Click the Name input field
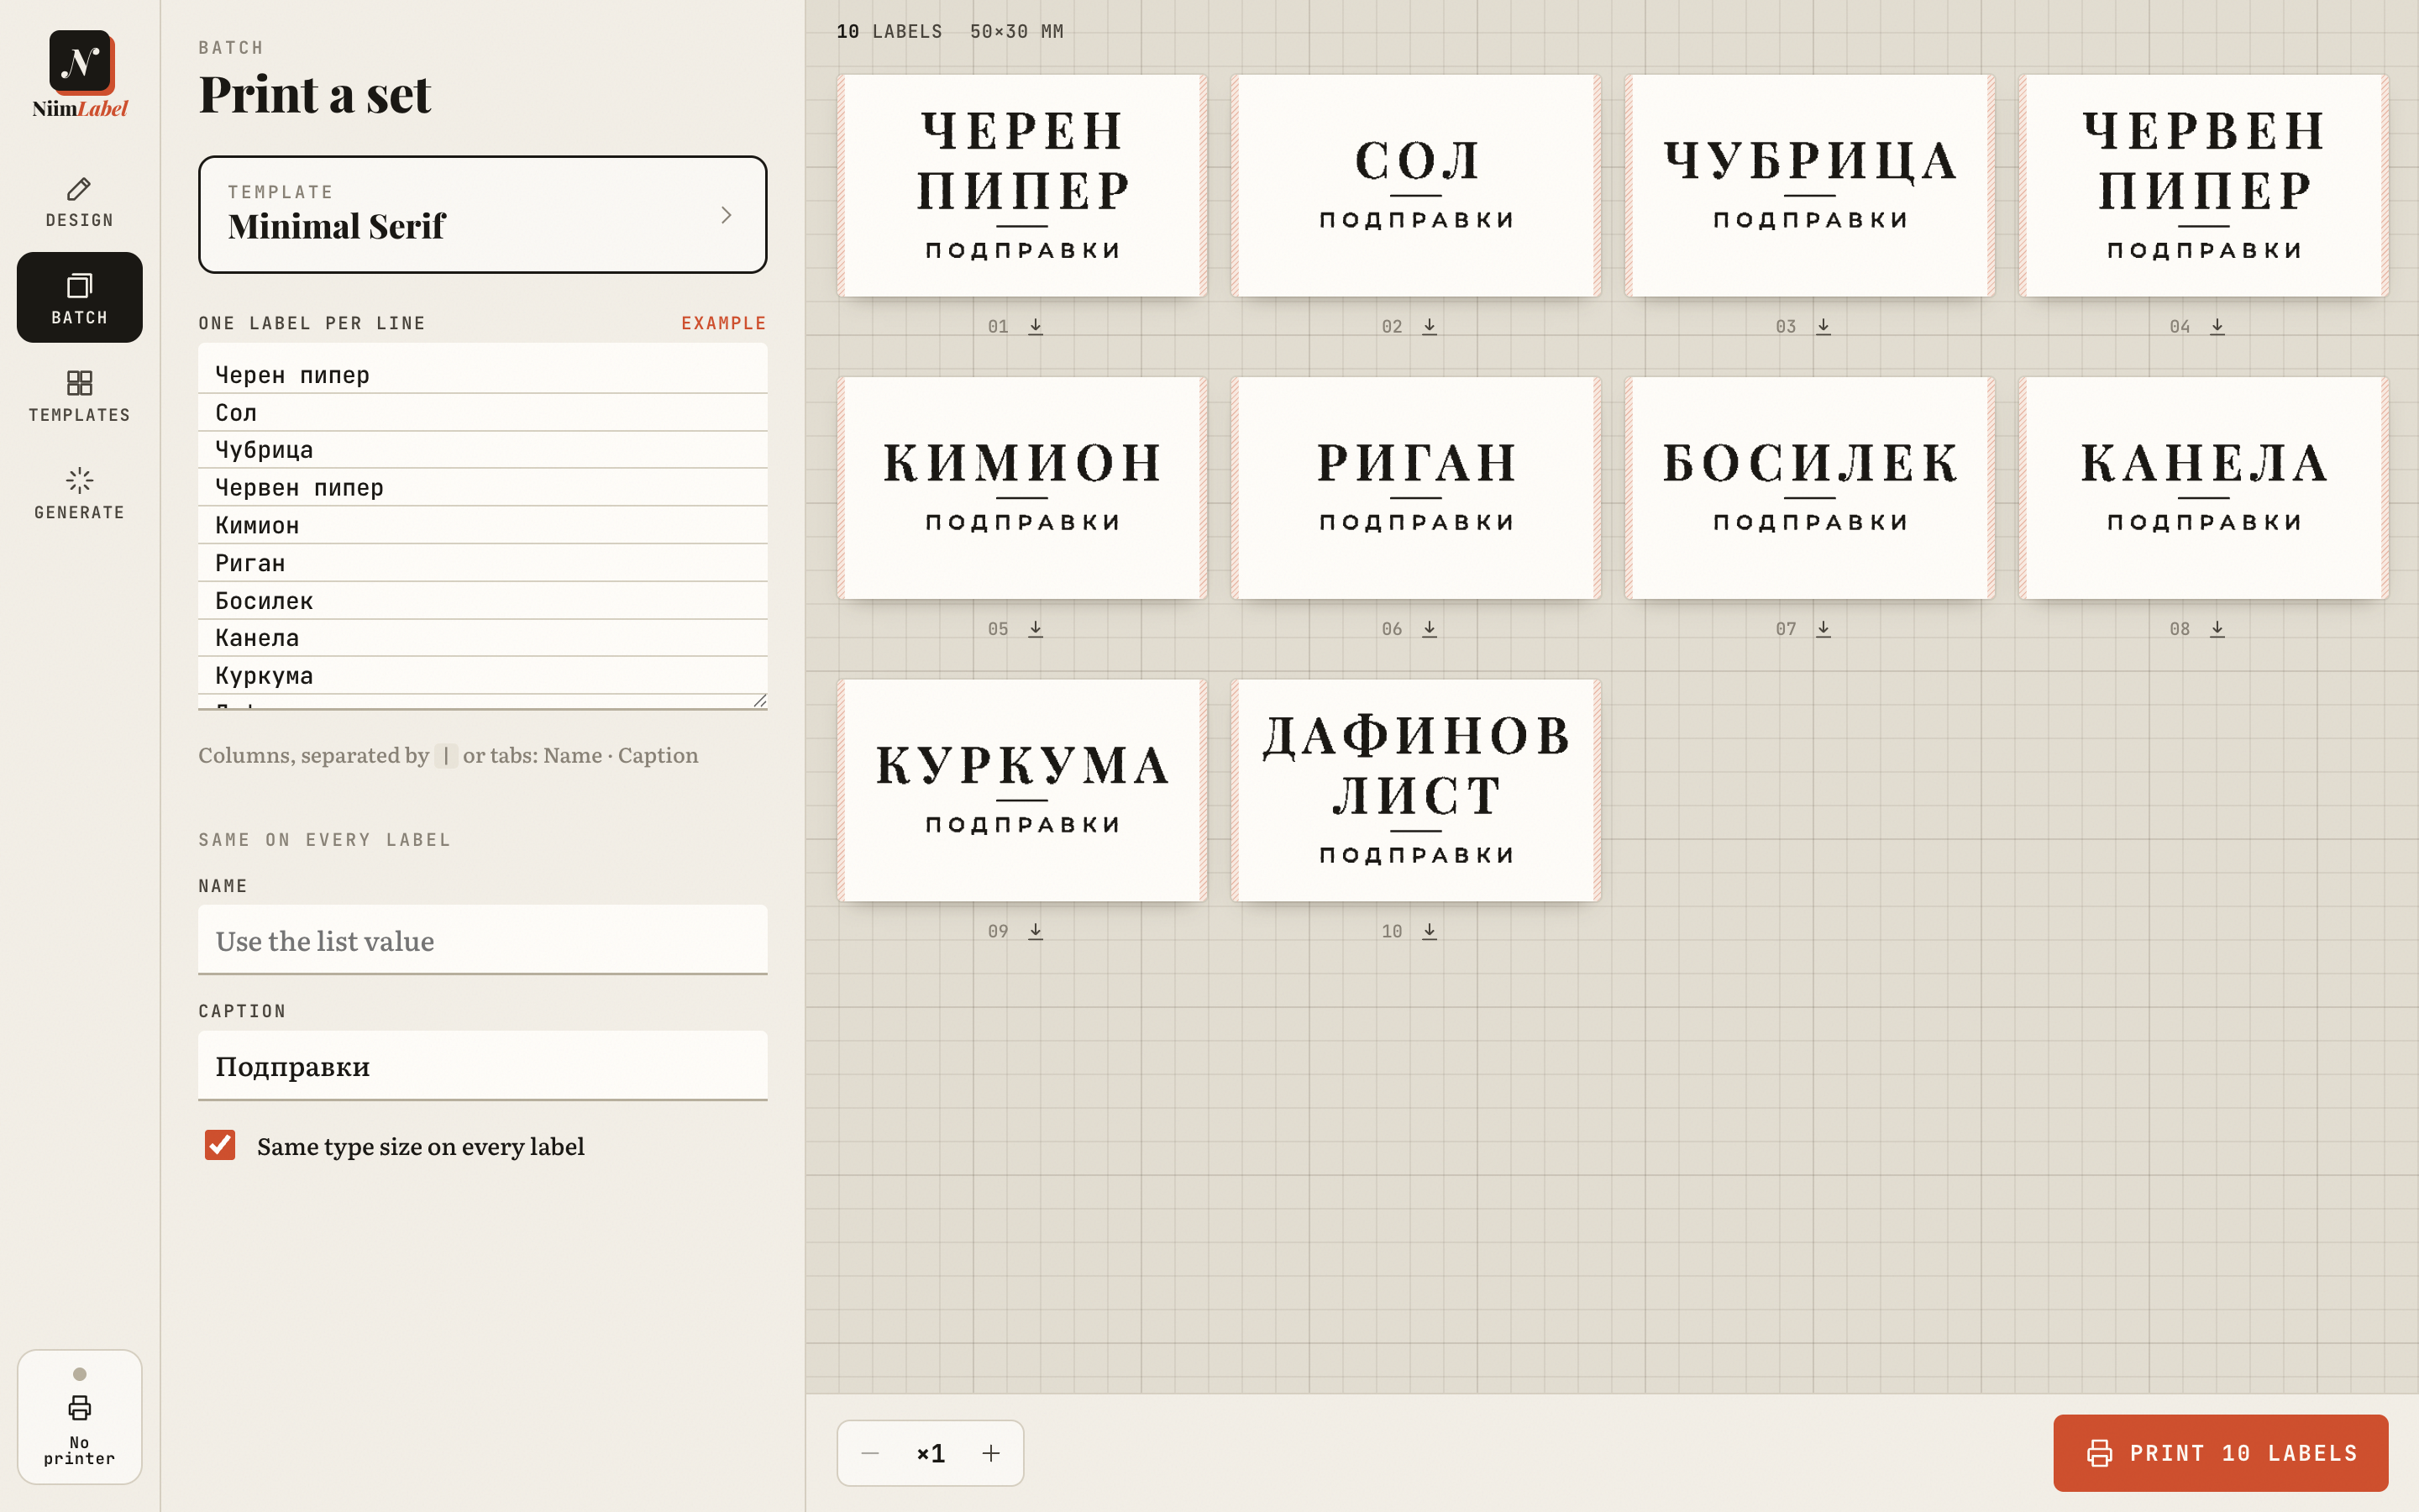 coord(483,940)
